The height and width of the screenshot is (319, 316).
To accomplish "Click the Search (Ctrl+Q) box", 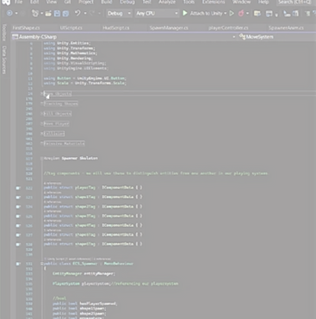I will (296, 3).
